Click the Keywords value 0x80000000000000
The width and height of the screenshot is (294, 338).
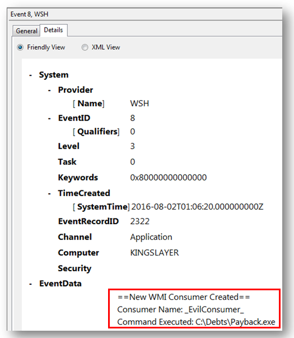169,177
